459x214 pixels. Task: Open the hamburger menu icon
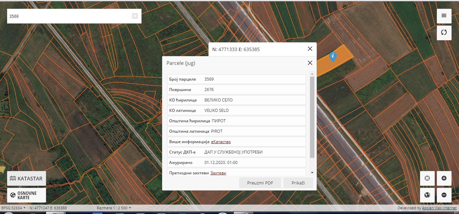(x=444, y=16)
